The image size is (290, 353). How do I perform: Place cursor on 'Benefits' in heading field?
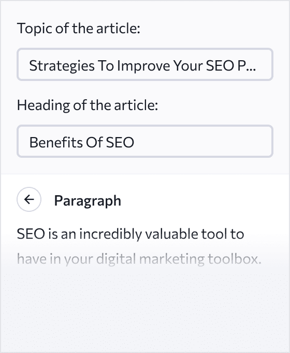pyautogui.click(x=56, y=142)
